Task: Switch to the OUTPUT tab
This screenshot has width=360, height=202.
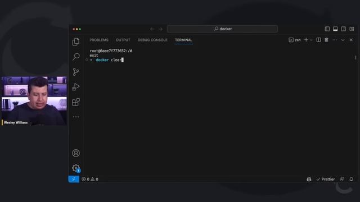Action: [123, 40]
